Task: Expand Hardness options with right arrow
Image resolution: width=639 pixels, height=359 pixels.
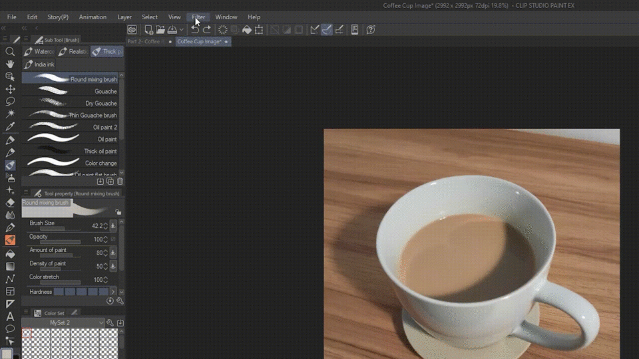Action: point(112,292)
